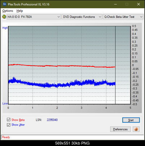Click the -0.5 y-axis value
Image resolution: width=145 pixels, height=146 pixels.
point(135,104)
